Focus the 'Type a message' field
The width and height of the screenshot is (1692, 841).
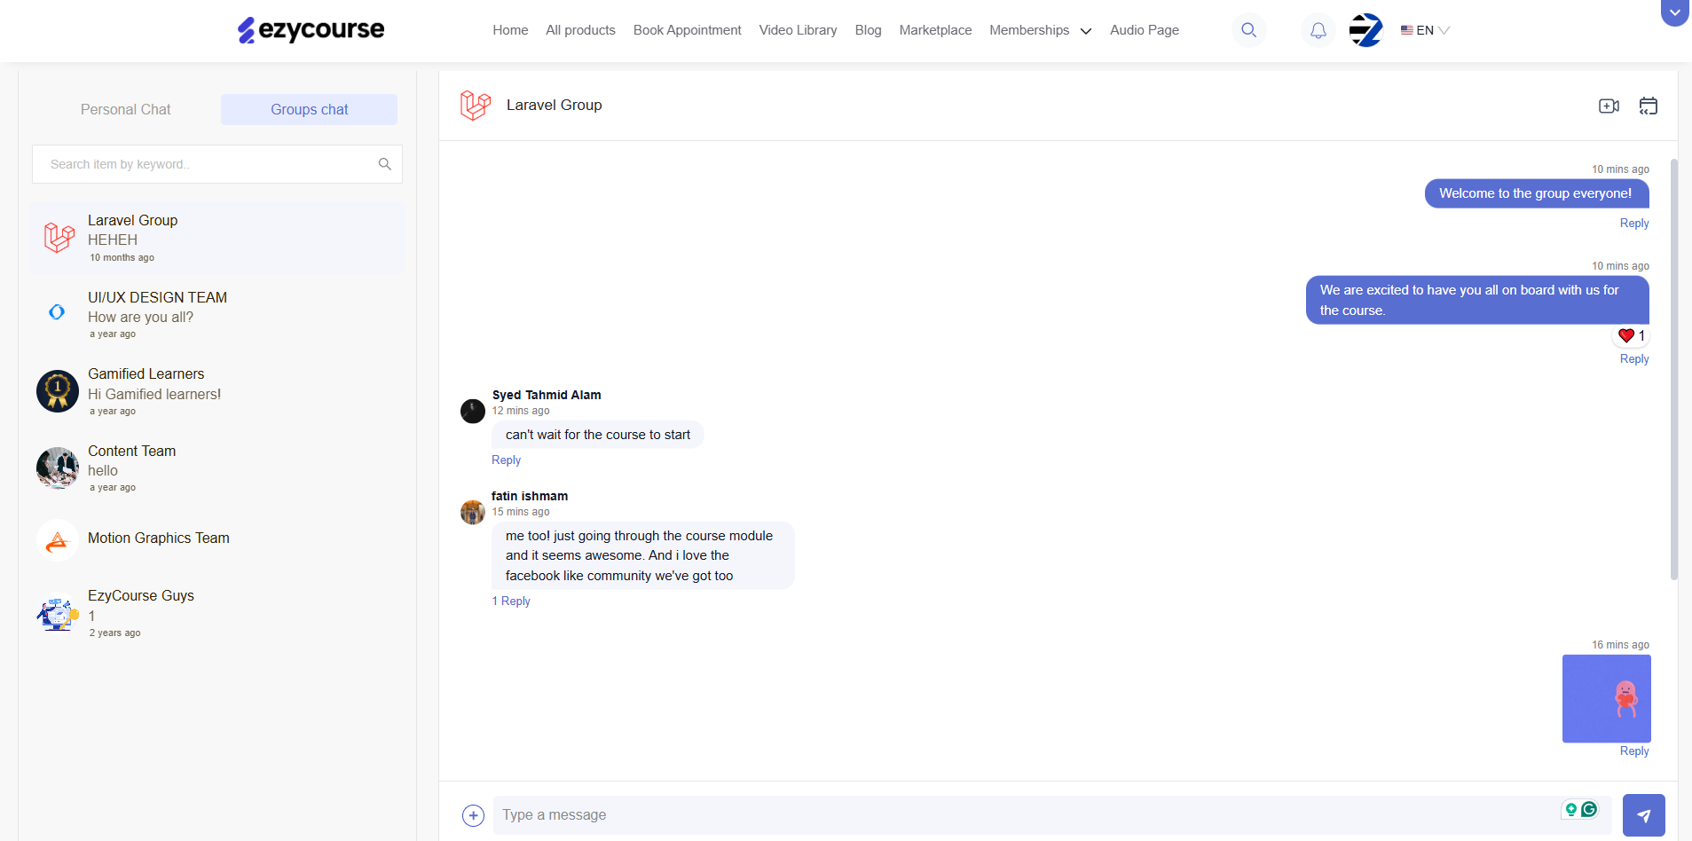coord(1052,815)
